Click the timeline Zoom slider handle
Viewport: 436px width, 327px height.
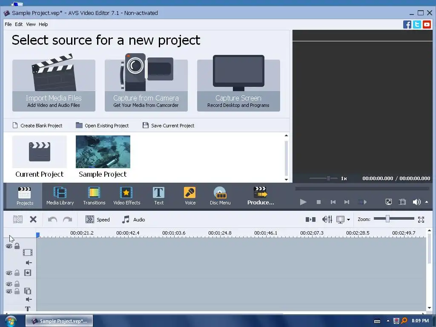[x=387, y=219]
